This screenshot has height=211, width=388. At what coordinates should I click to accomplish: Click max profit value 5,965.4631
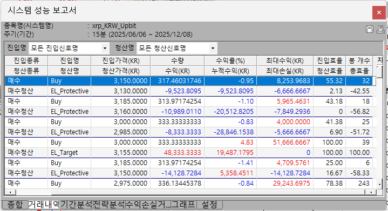tap(285, 101)
